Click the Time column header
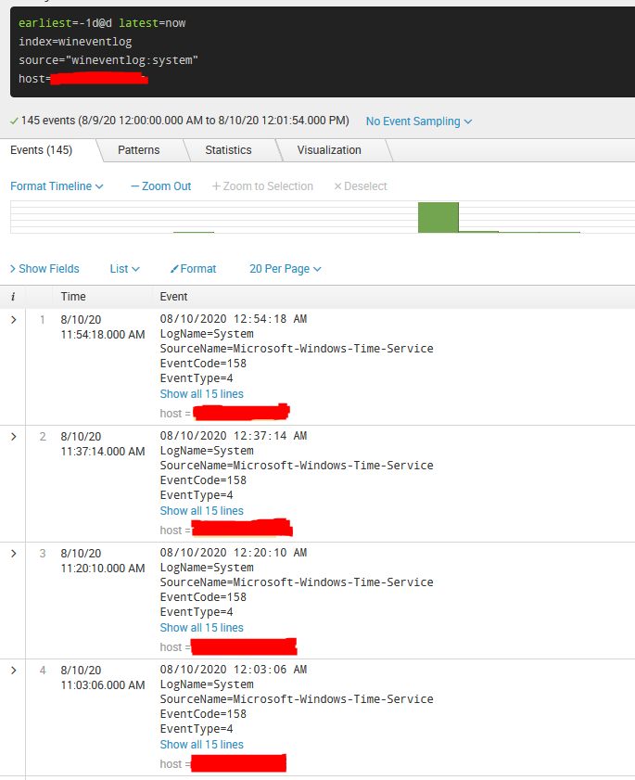The height and width of the screenshot is (780, 635). (73, 297)
